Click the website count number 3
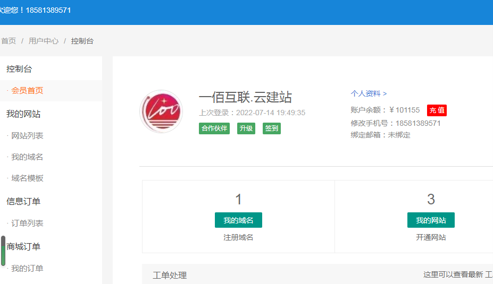This screenshot has width=493, height=284. click(431, 200)
